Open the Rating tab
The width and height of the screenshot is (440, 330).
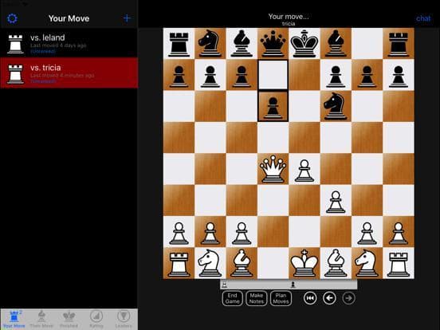96,320
